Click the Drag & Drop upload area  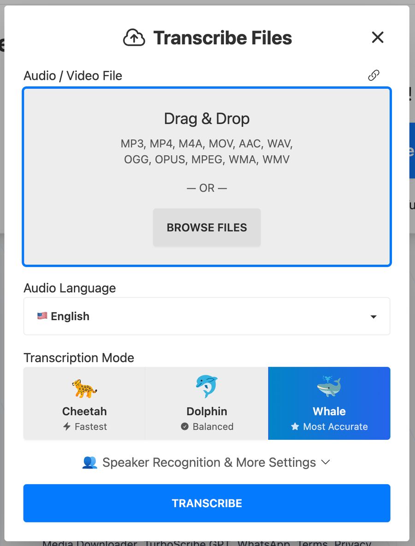coord(207,177)
